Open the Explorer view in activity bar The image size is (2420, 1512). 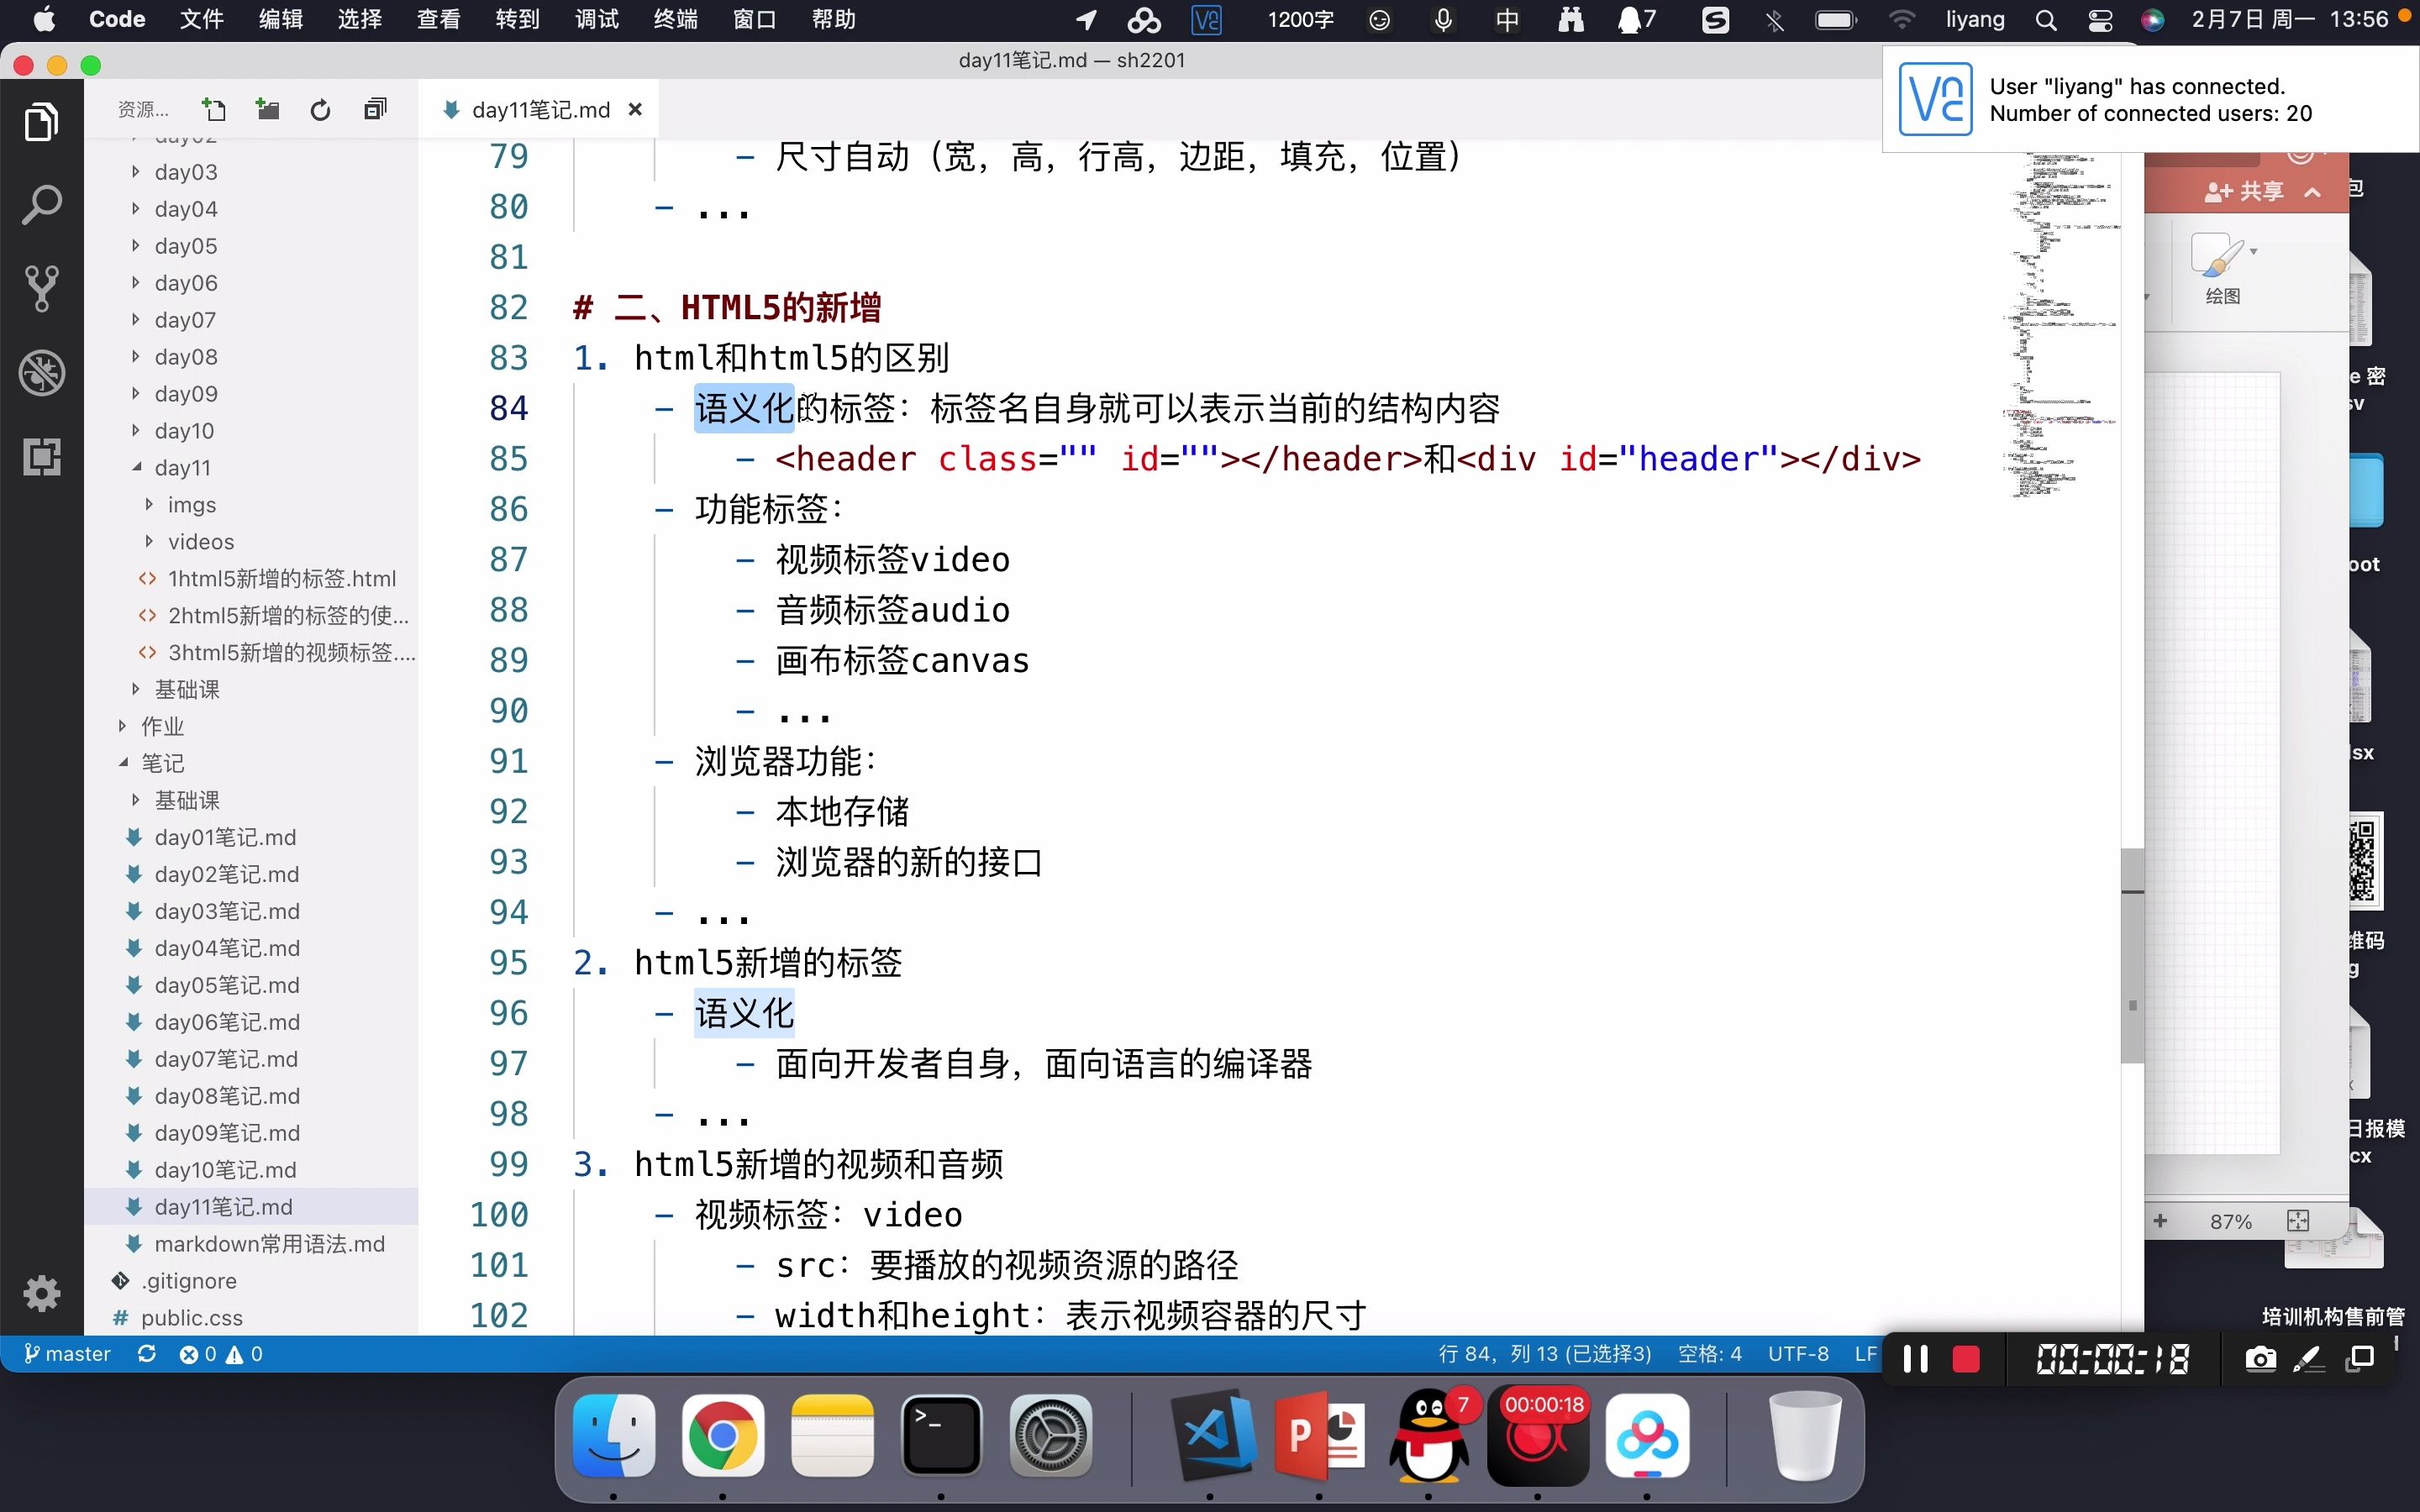click(x=41, y=122)
